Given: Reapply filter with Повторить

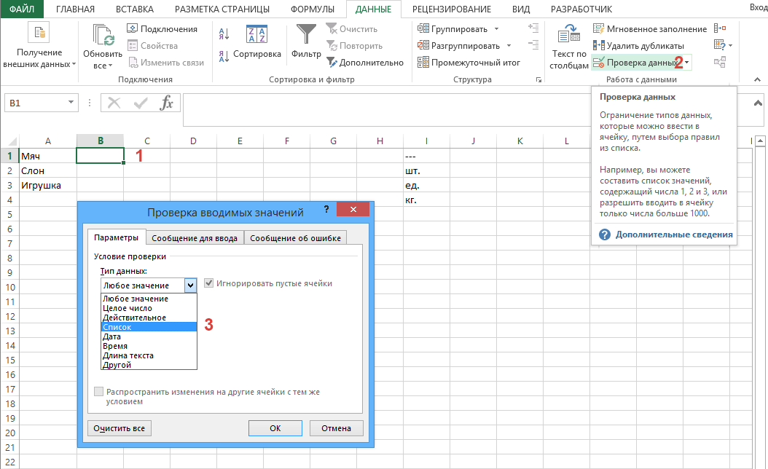Looking at the screenshot, I should [x=354, y=46].
